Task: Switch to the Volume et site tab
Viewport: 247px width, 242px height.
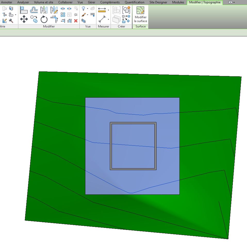Action: [x=44, y=2]
